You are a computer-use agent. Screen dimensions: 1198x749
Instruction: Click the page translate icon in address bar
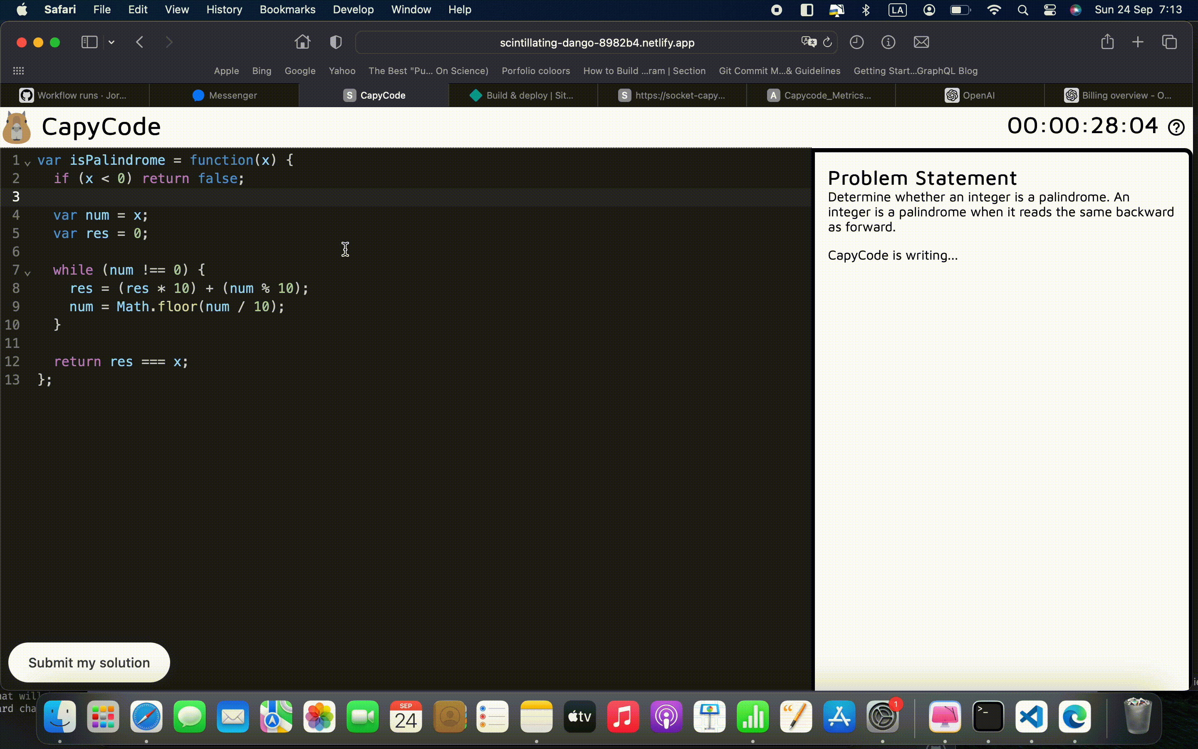(808, 42)
